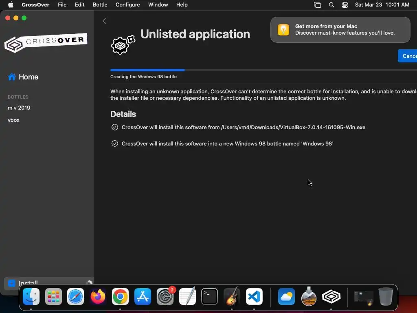417x313 pixels.
Task: Open the App Store from the Dock
Action: [143, 297]
